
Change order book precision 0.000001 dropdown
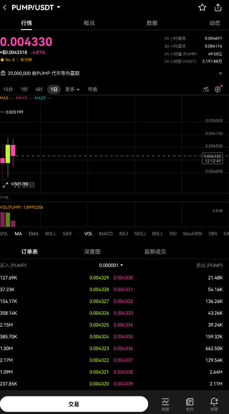pos(111,265)
